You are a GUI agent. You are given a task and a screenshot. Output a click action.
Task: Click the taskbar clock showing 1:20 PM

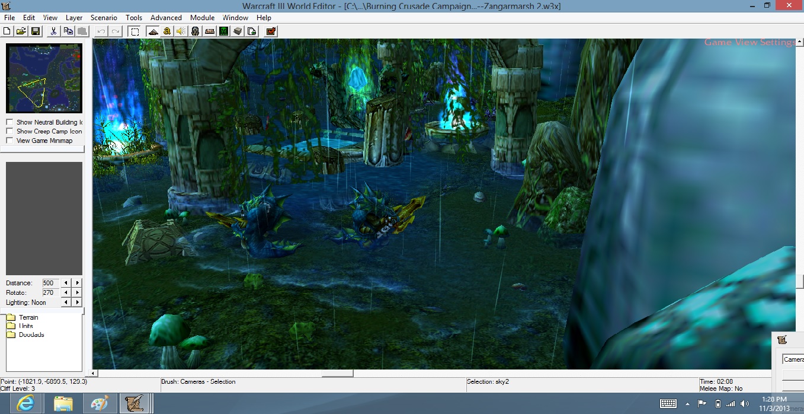tap(774, 400)
